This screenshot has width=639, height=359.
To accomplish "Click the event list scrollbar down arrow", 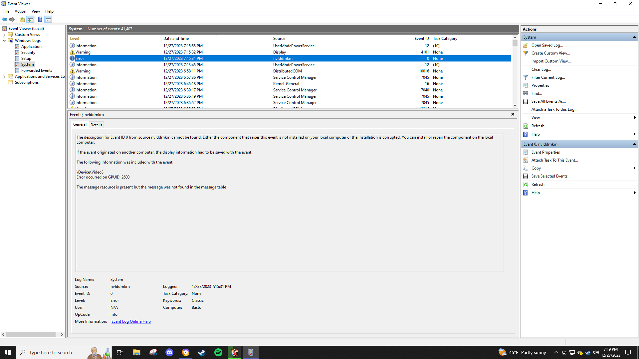I will click(x=515, y=105).
